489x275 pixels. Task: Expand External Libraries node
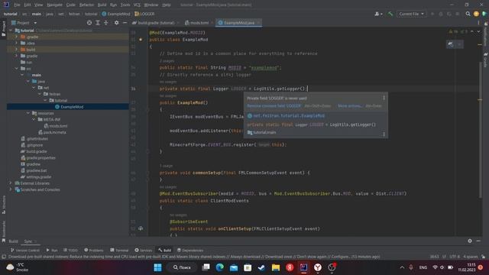11,183
